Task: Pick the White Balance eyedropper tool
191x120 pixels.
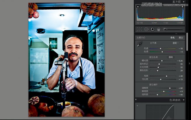Action: coord(139,44)
